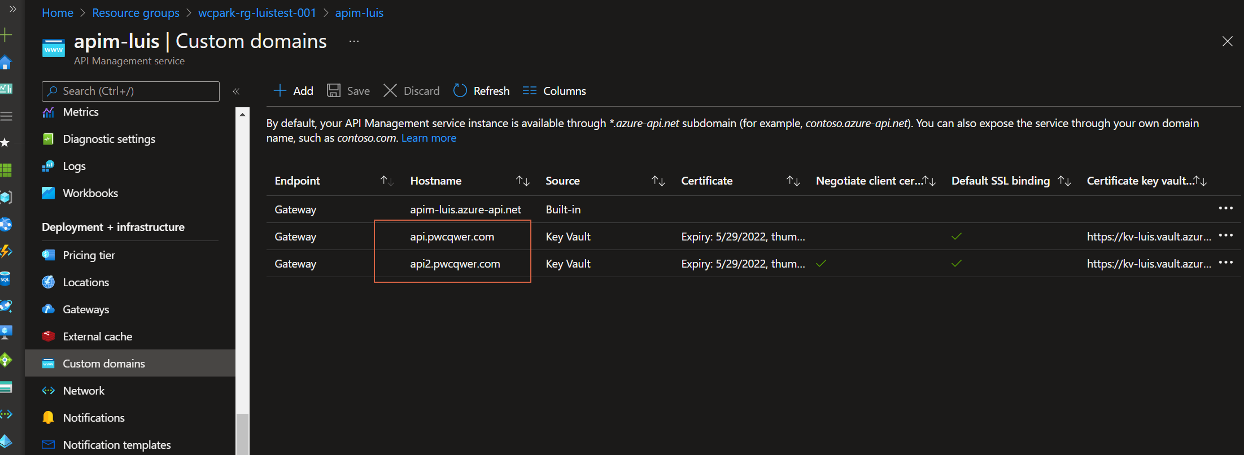Viewport: 1244px width, 455px height.
Task: Click the portal Home icon
Action: (x=6, y=62)
